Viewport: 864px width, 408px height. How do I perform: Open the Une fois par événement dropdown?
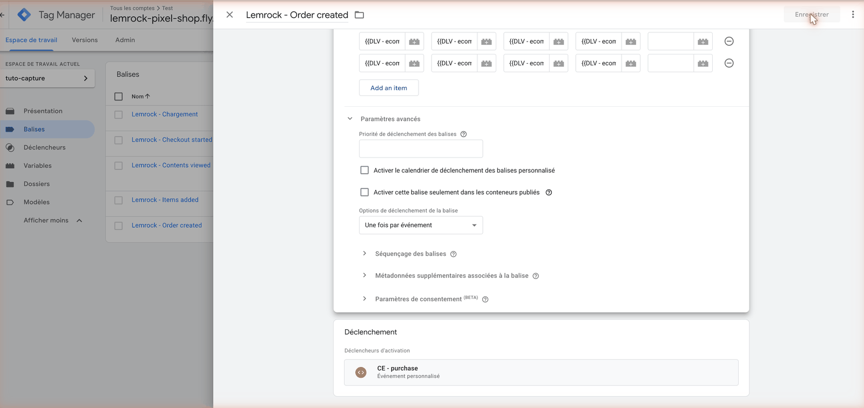pos(421,225)
